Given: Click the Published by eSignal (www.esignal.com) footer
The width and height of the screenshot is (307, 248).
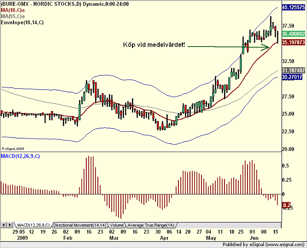Looking at the screenshot, I should point(263,245).
